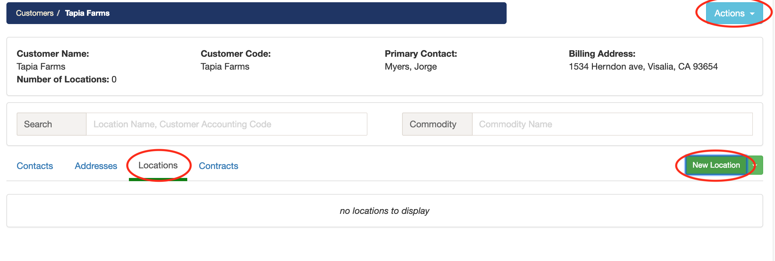The width and height of the screenshot is (775, 261).
Task: Focus the Location Name search field
Action: pyautogui.click(x=226, y=124)
